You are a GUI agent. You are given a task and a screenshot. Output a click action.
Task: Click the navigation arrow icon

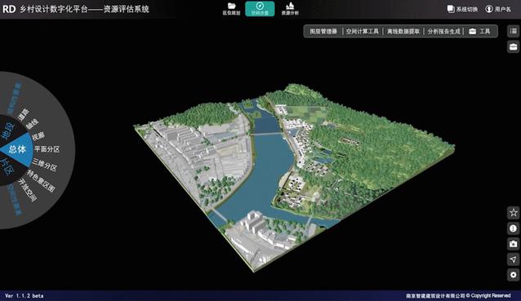coord(514,259)
